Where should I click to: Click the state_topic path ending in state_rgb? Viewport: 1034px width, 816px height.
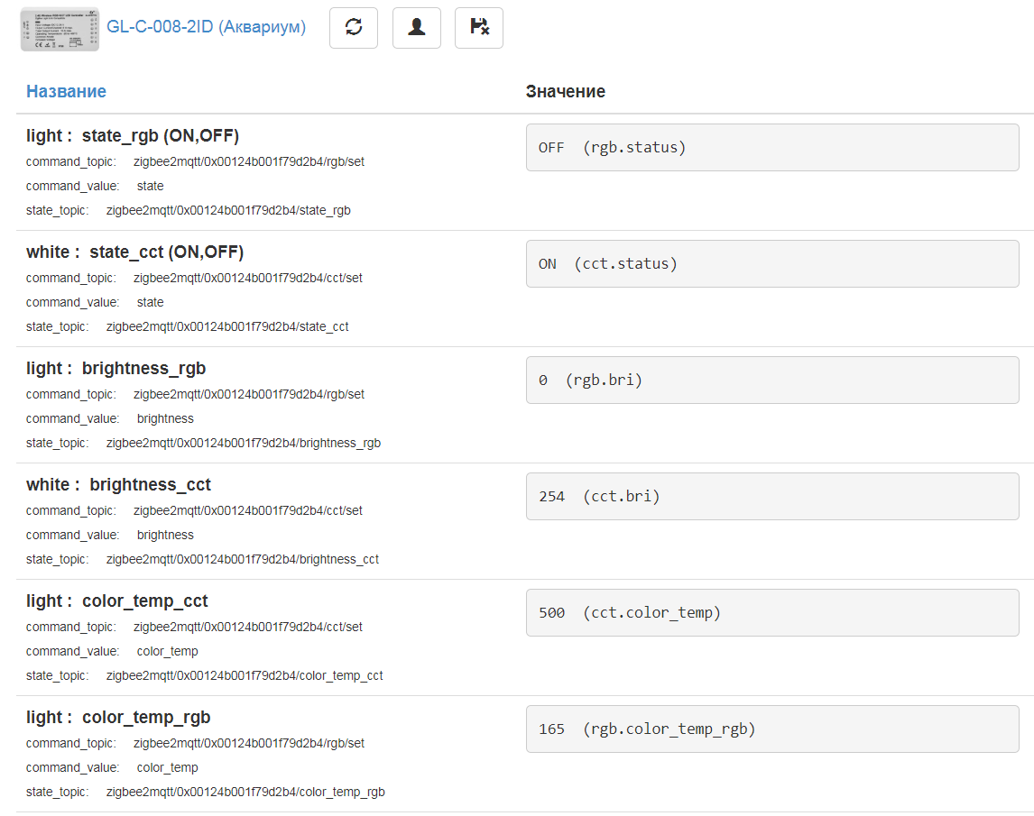pyautogui.click(x=228, y=210)
